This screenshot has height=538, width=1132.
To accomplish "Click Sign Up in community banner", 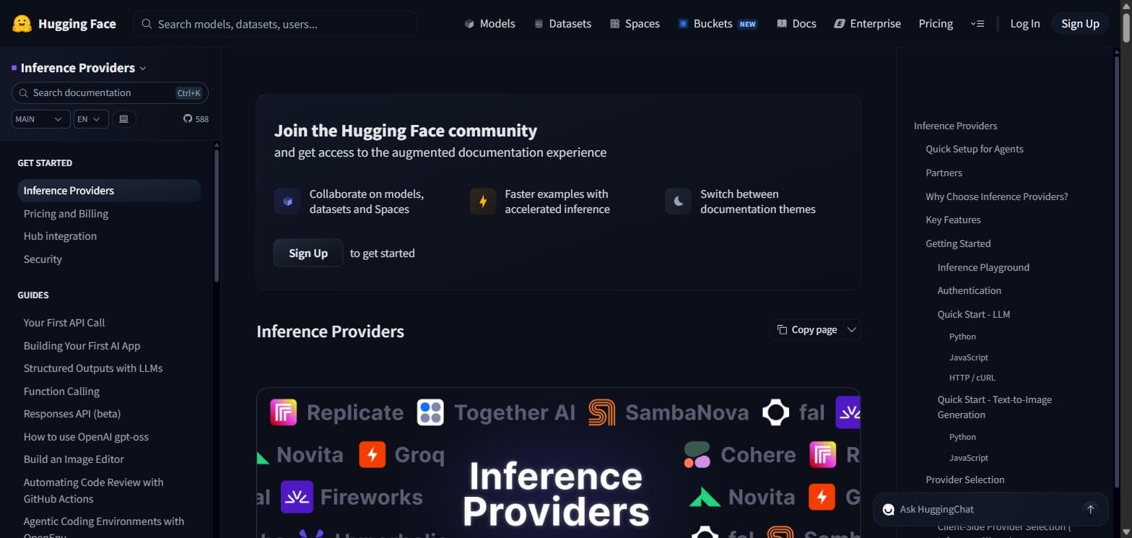I will [308, 253].
